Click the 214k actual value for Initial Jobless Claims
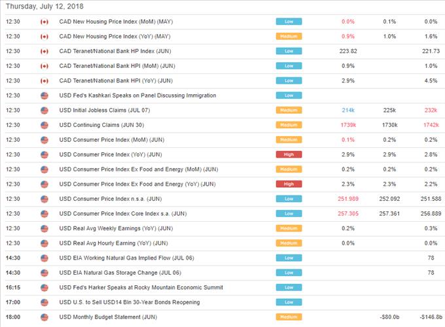445x327 pixels. (x=346, y=110)
